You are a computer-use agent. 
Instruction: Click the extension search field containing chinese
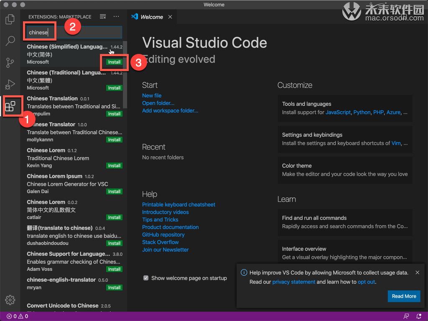pyautogui.click(x=74, y=32)
